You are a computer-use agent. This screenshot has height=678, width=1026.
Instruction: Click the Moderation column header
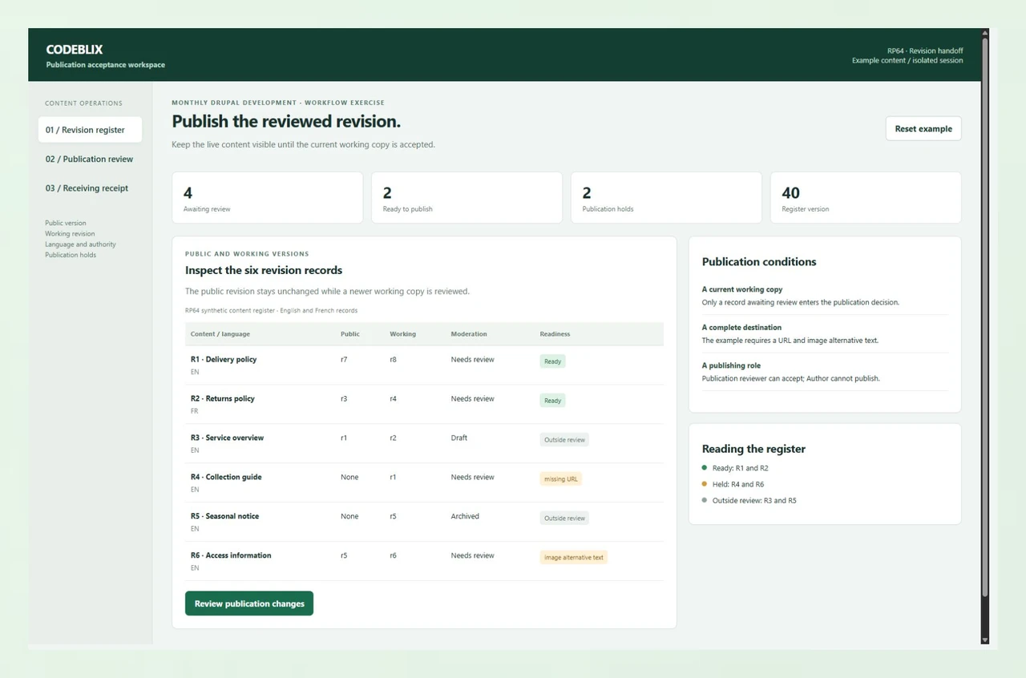[x=469, y=333]
